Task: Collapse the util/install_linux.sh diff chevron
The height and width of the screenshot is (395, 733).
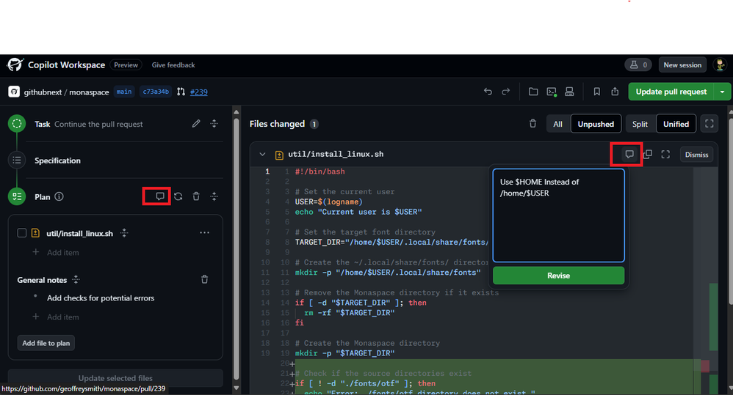Action: (262, 155)
